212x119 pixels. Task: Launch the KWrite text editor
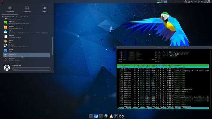[x=26, y=36]
